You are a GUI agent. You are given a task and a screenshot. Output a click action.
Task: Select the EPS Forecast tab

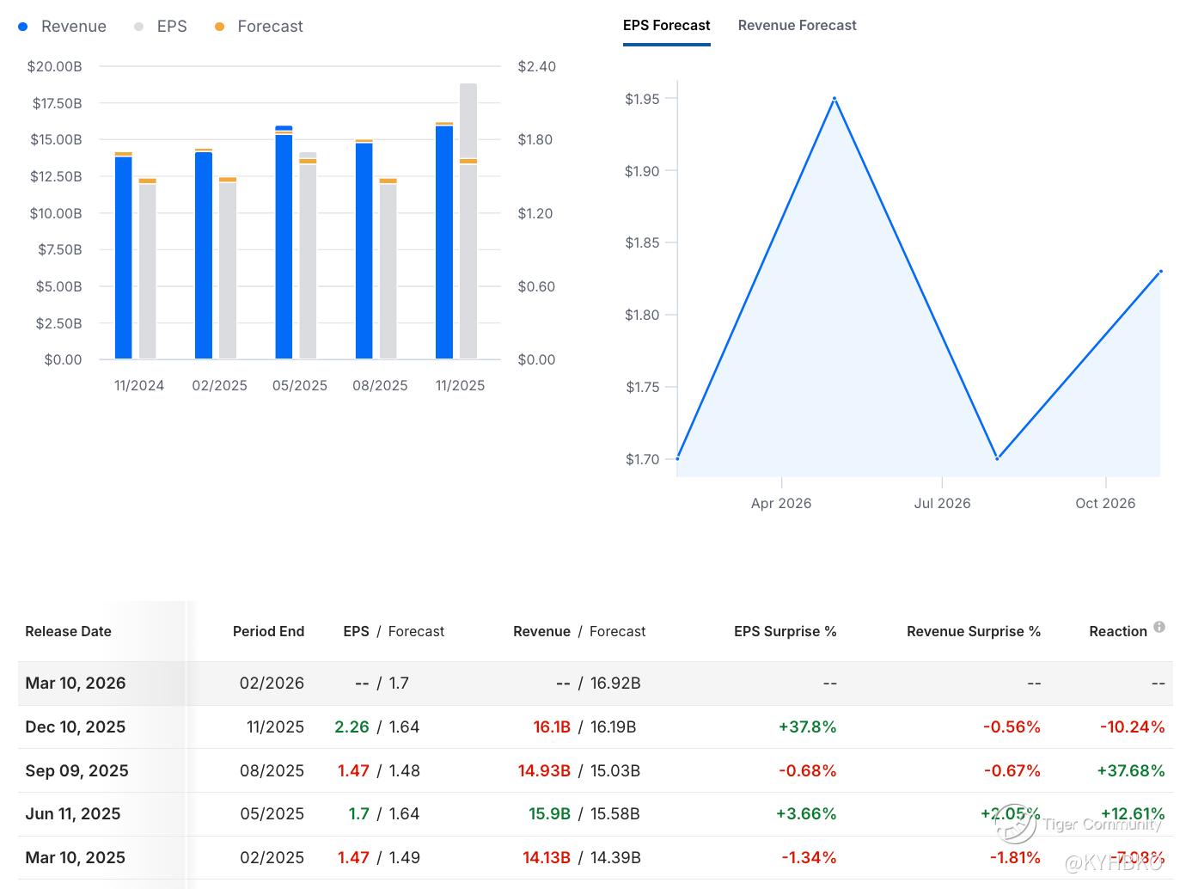666,26
